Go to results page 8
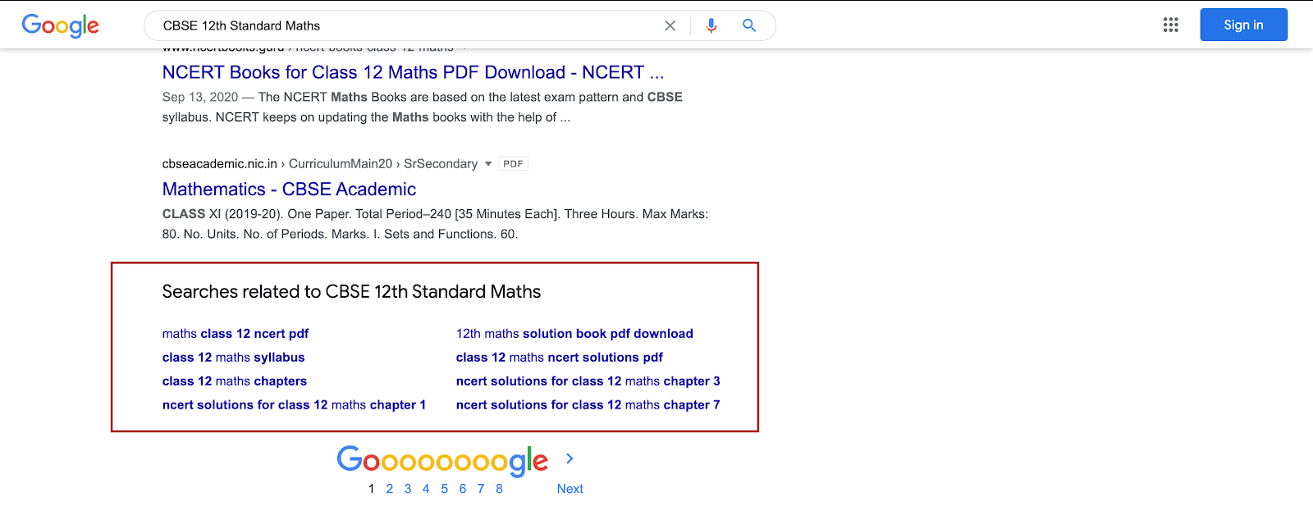Screen dimensions: 1313x516 499,489
